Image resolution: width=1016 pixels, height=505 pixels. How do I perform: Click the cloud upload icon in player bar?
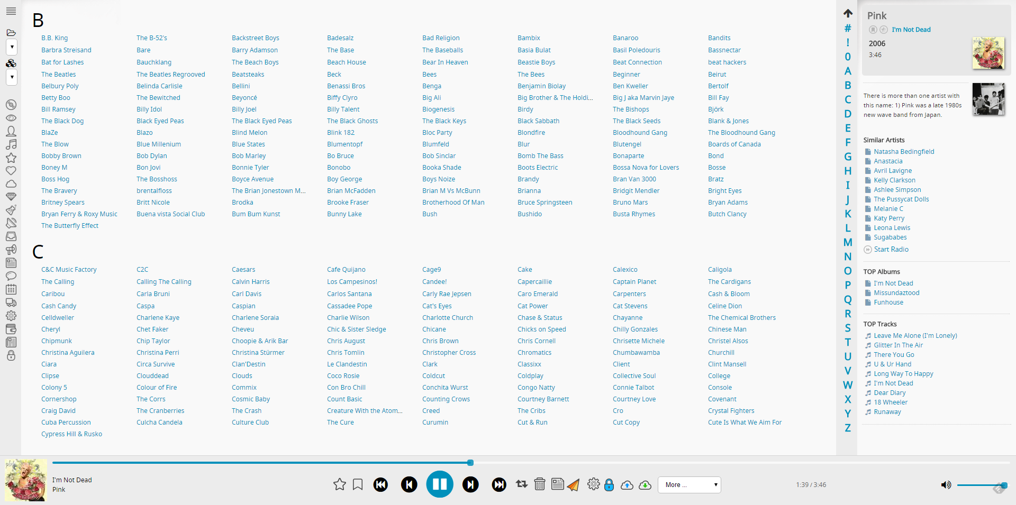click(627, 484)
